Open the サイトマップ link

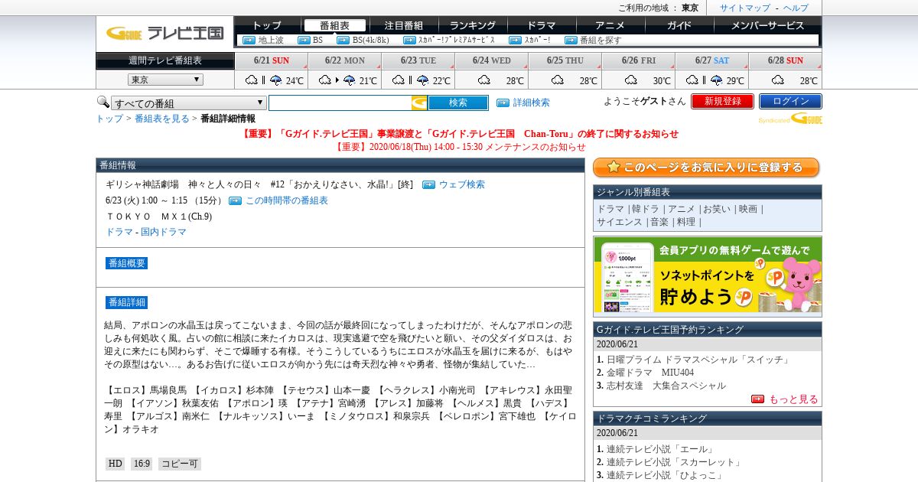[745, 8]
